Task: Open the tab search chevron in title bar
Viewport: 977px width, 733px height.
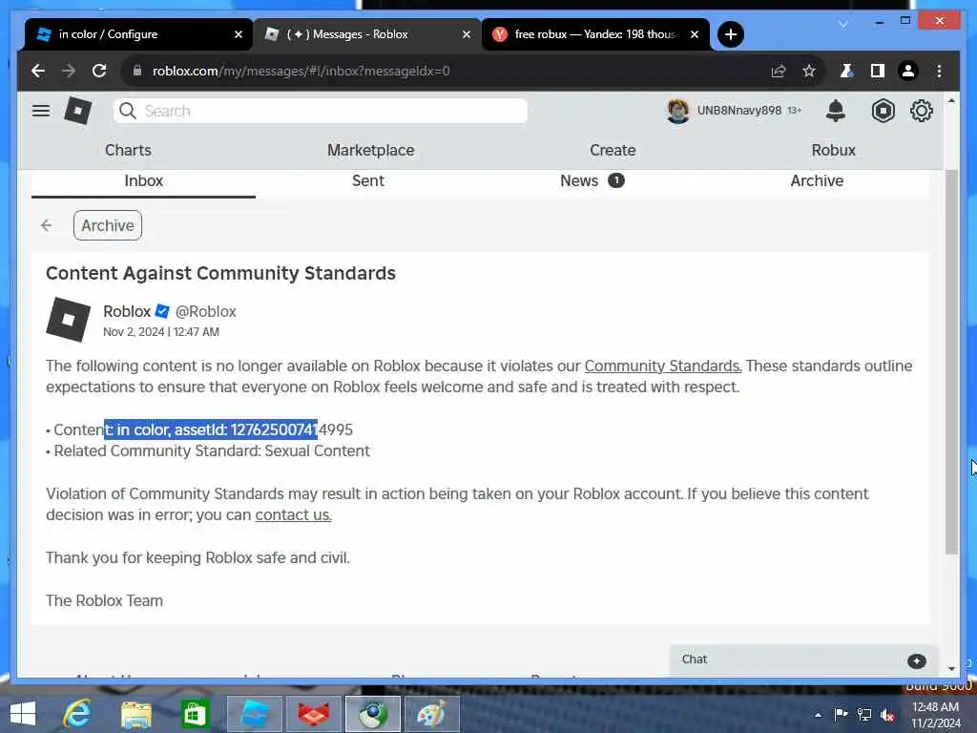Action: pyautogui.click(x=843, y=24)
